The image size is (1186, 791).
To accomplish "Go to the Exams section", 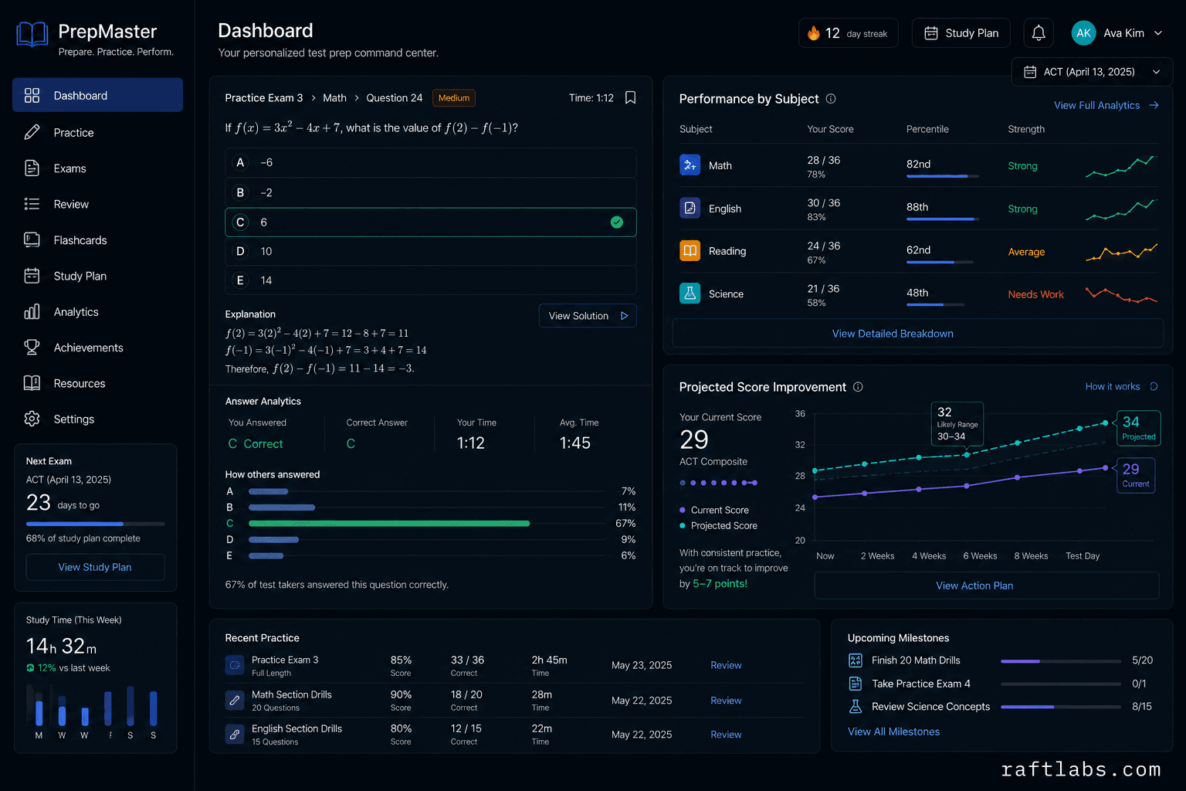I will pyautogui.click(x=97, y=168).
